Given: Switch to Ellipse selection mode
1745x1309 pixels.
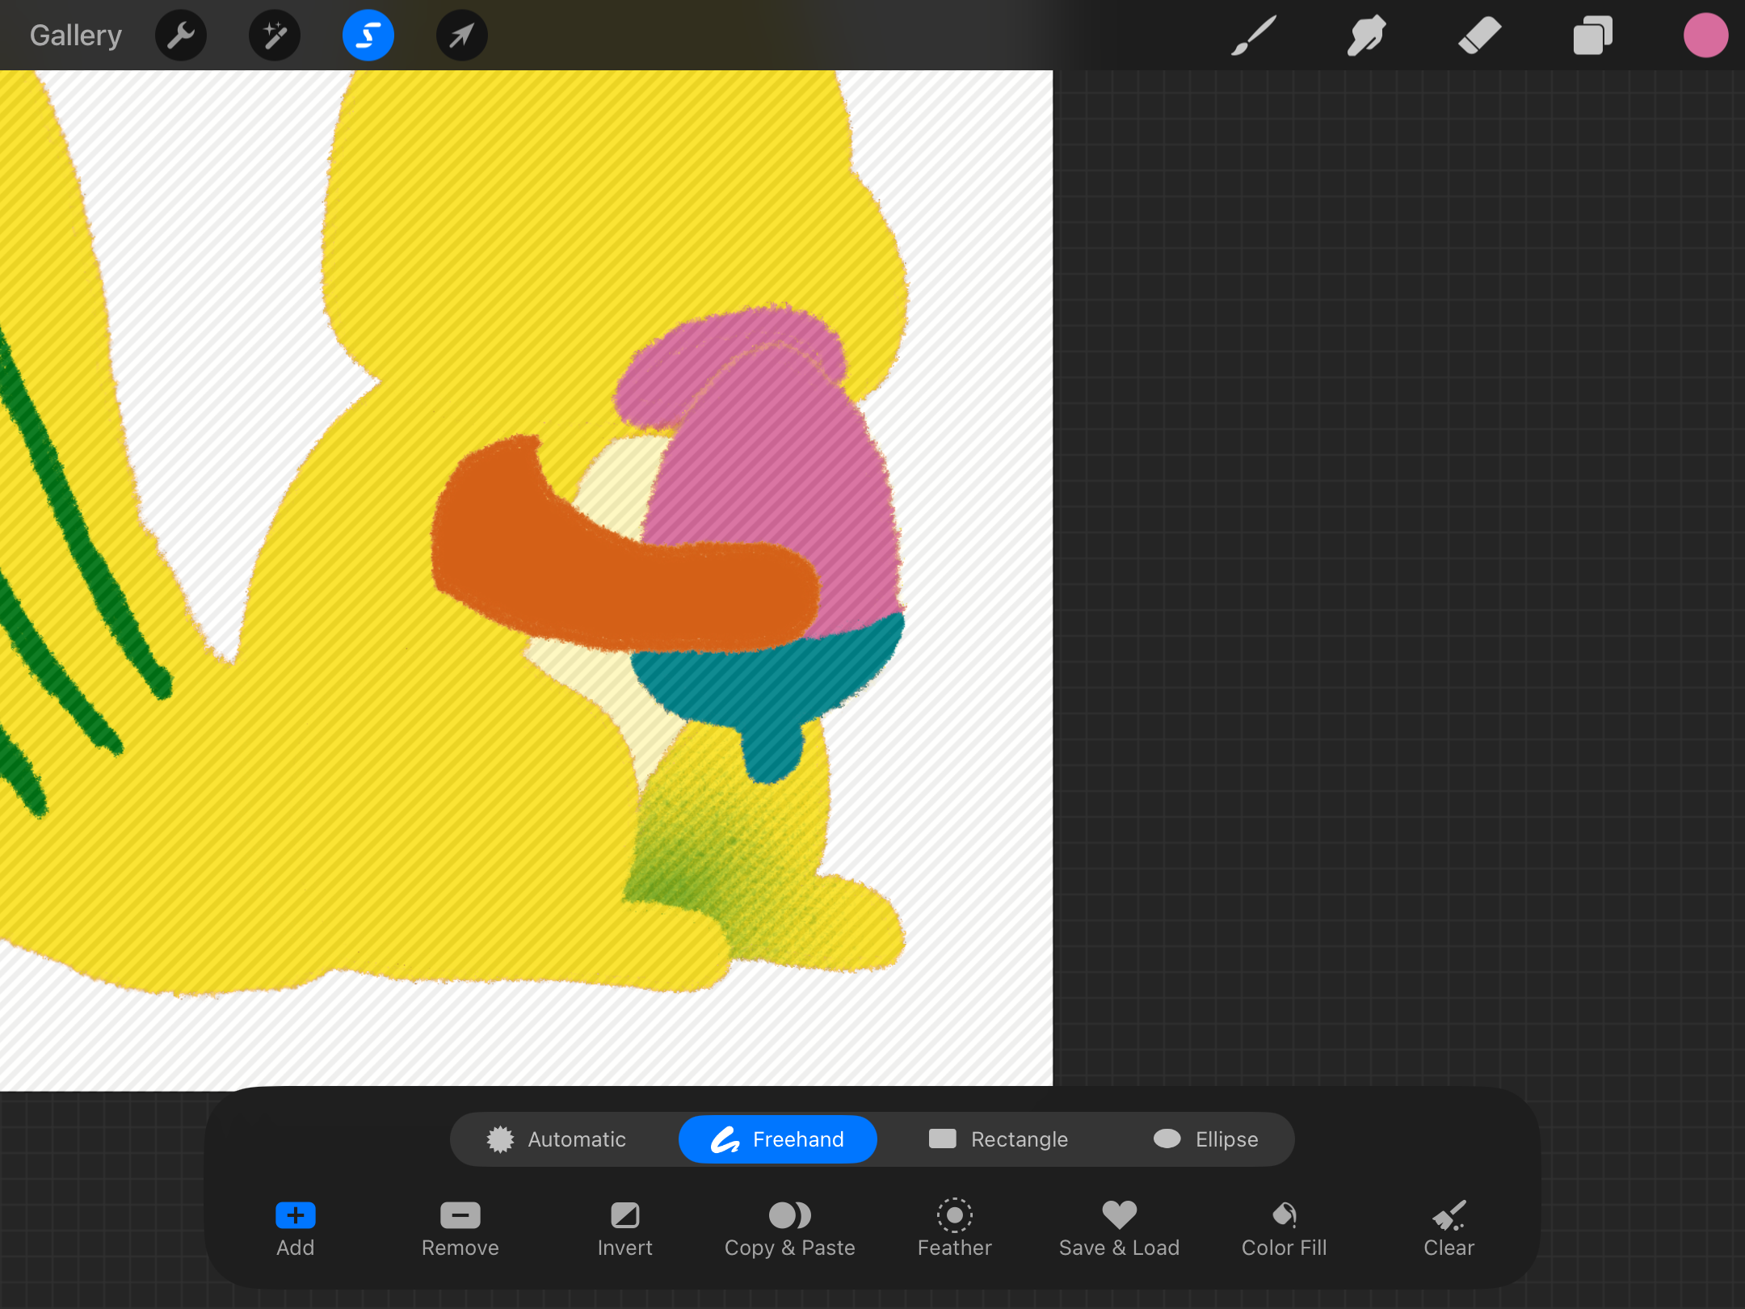Looking at the screenshot, I should coord(1205,1139).
